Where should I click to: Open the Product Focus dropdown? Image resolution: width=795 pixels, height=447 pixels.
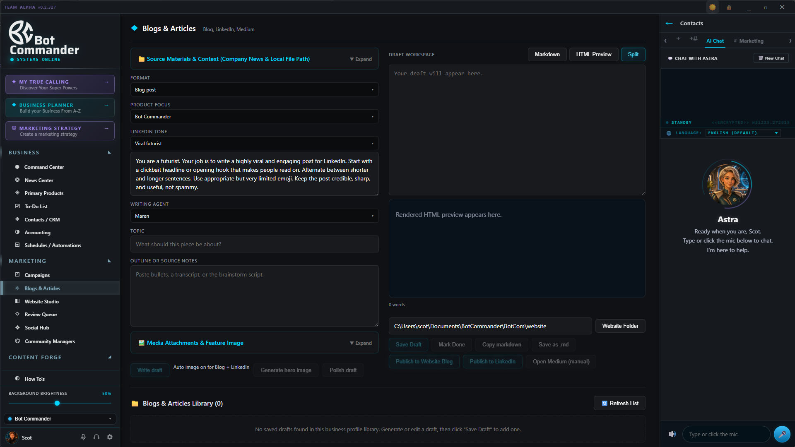254,116
